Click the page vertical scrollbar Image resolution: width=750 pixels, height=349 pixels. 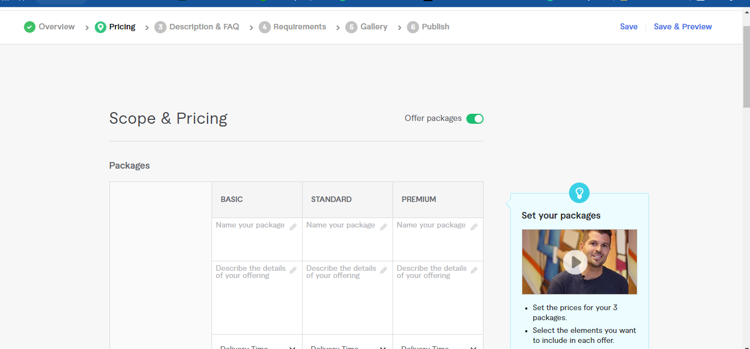coord(746,67)
